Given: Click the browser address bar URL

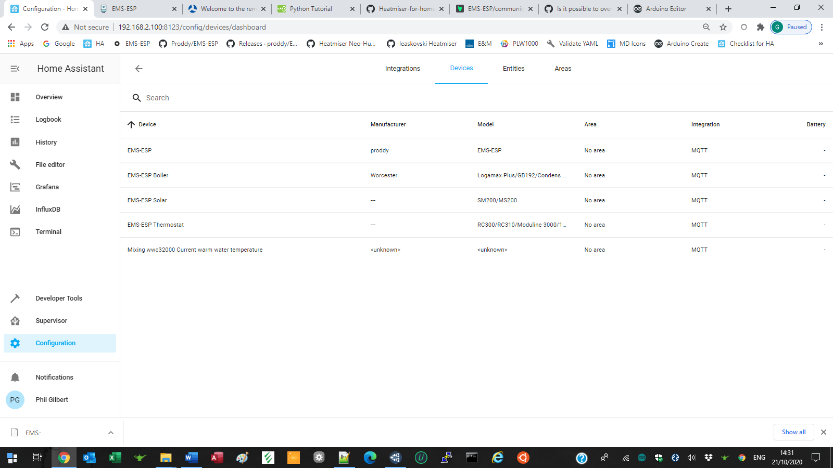Looking at the screenshot, I should click(x=192, y=27).
